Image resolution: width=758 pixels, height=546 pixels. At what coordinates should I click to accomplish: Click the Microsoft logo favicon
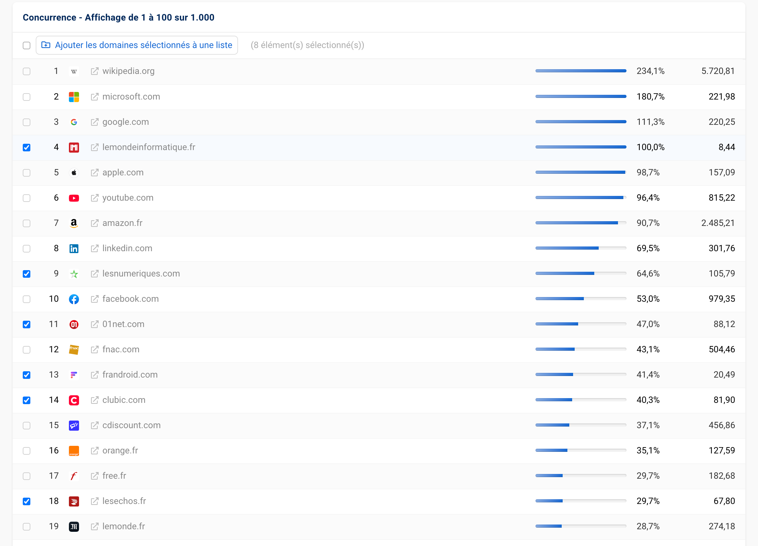tap(74, 97)
